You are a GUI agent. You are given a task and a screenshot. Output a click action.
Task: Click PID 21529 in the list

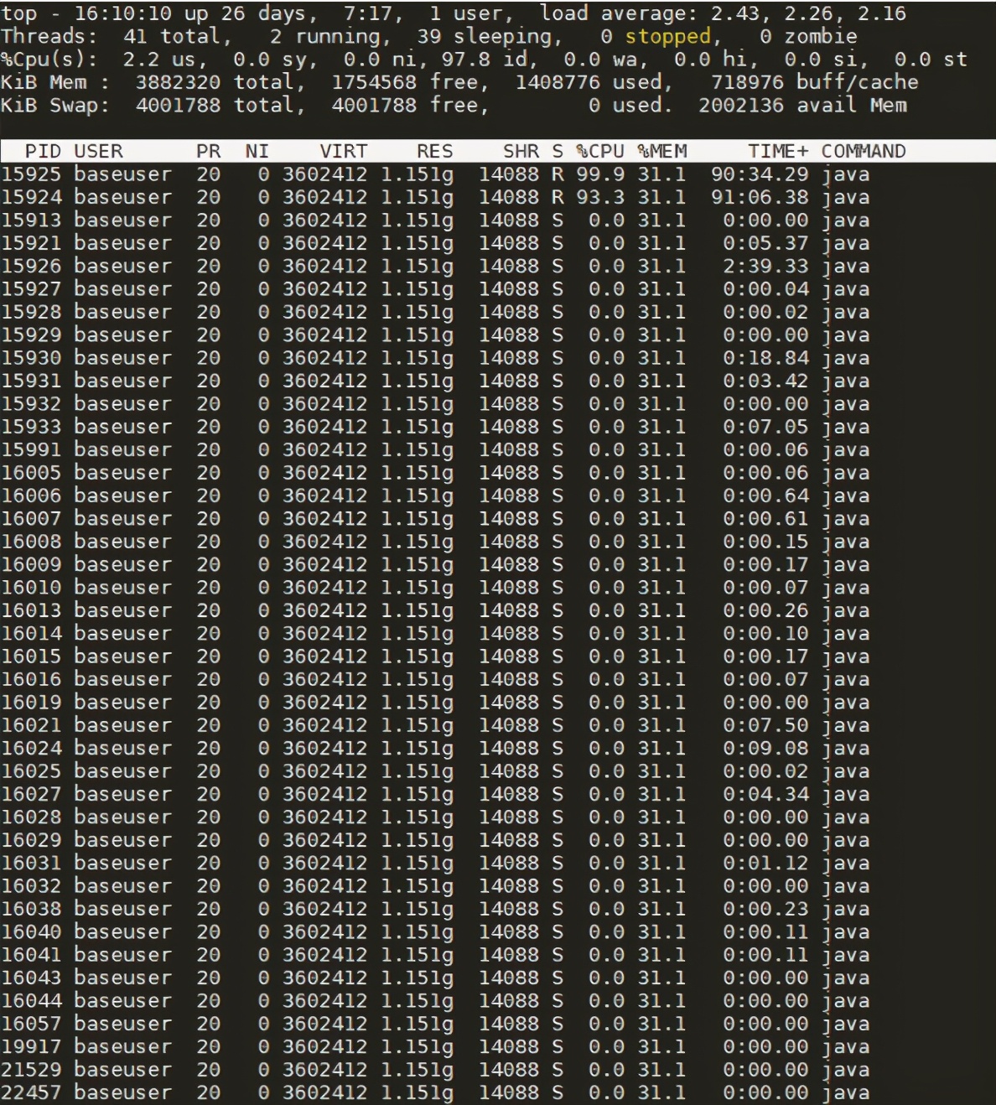coord(31,1070)
